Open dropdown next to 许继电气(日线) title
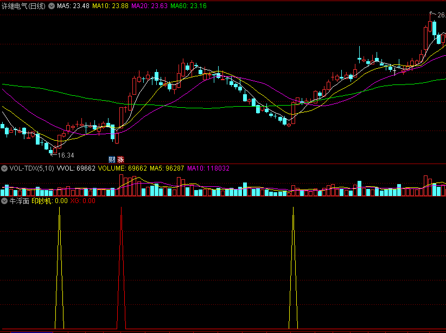The image size is (446, 333). [x=52, y=6]
